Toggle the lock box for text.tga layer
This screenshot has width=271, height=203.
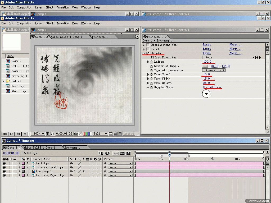click(x=15, y=163)
